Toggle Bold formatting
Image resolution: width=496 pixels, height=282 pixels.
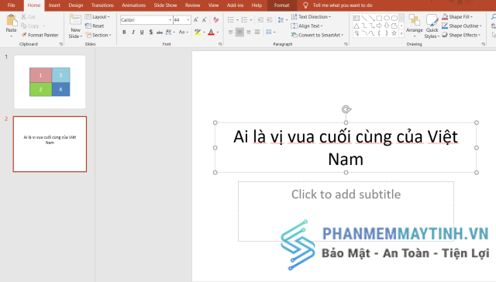tap(124, 32)
